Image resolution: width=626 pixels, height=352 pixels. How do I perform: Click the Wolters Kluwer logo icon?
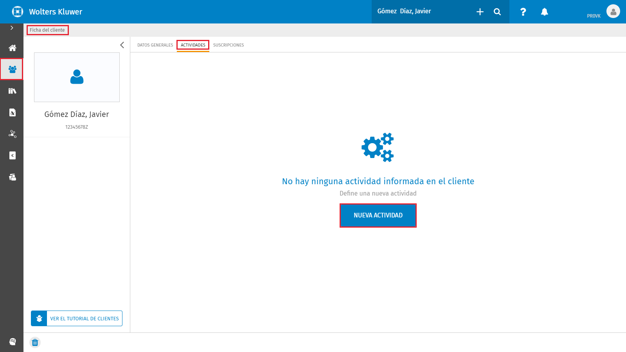(18, 12)
